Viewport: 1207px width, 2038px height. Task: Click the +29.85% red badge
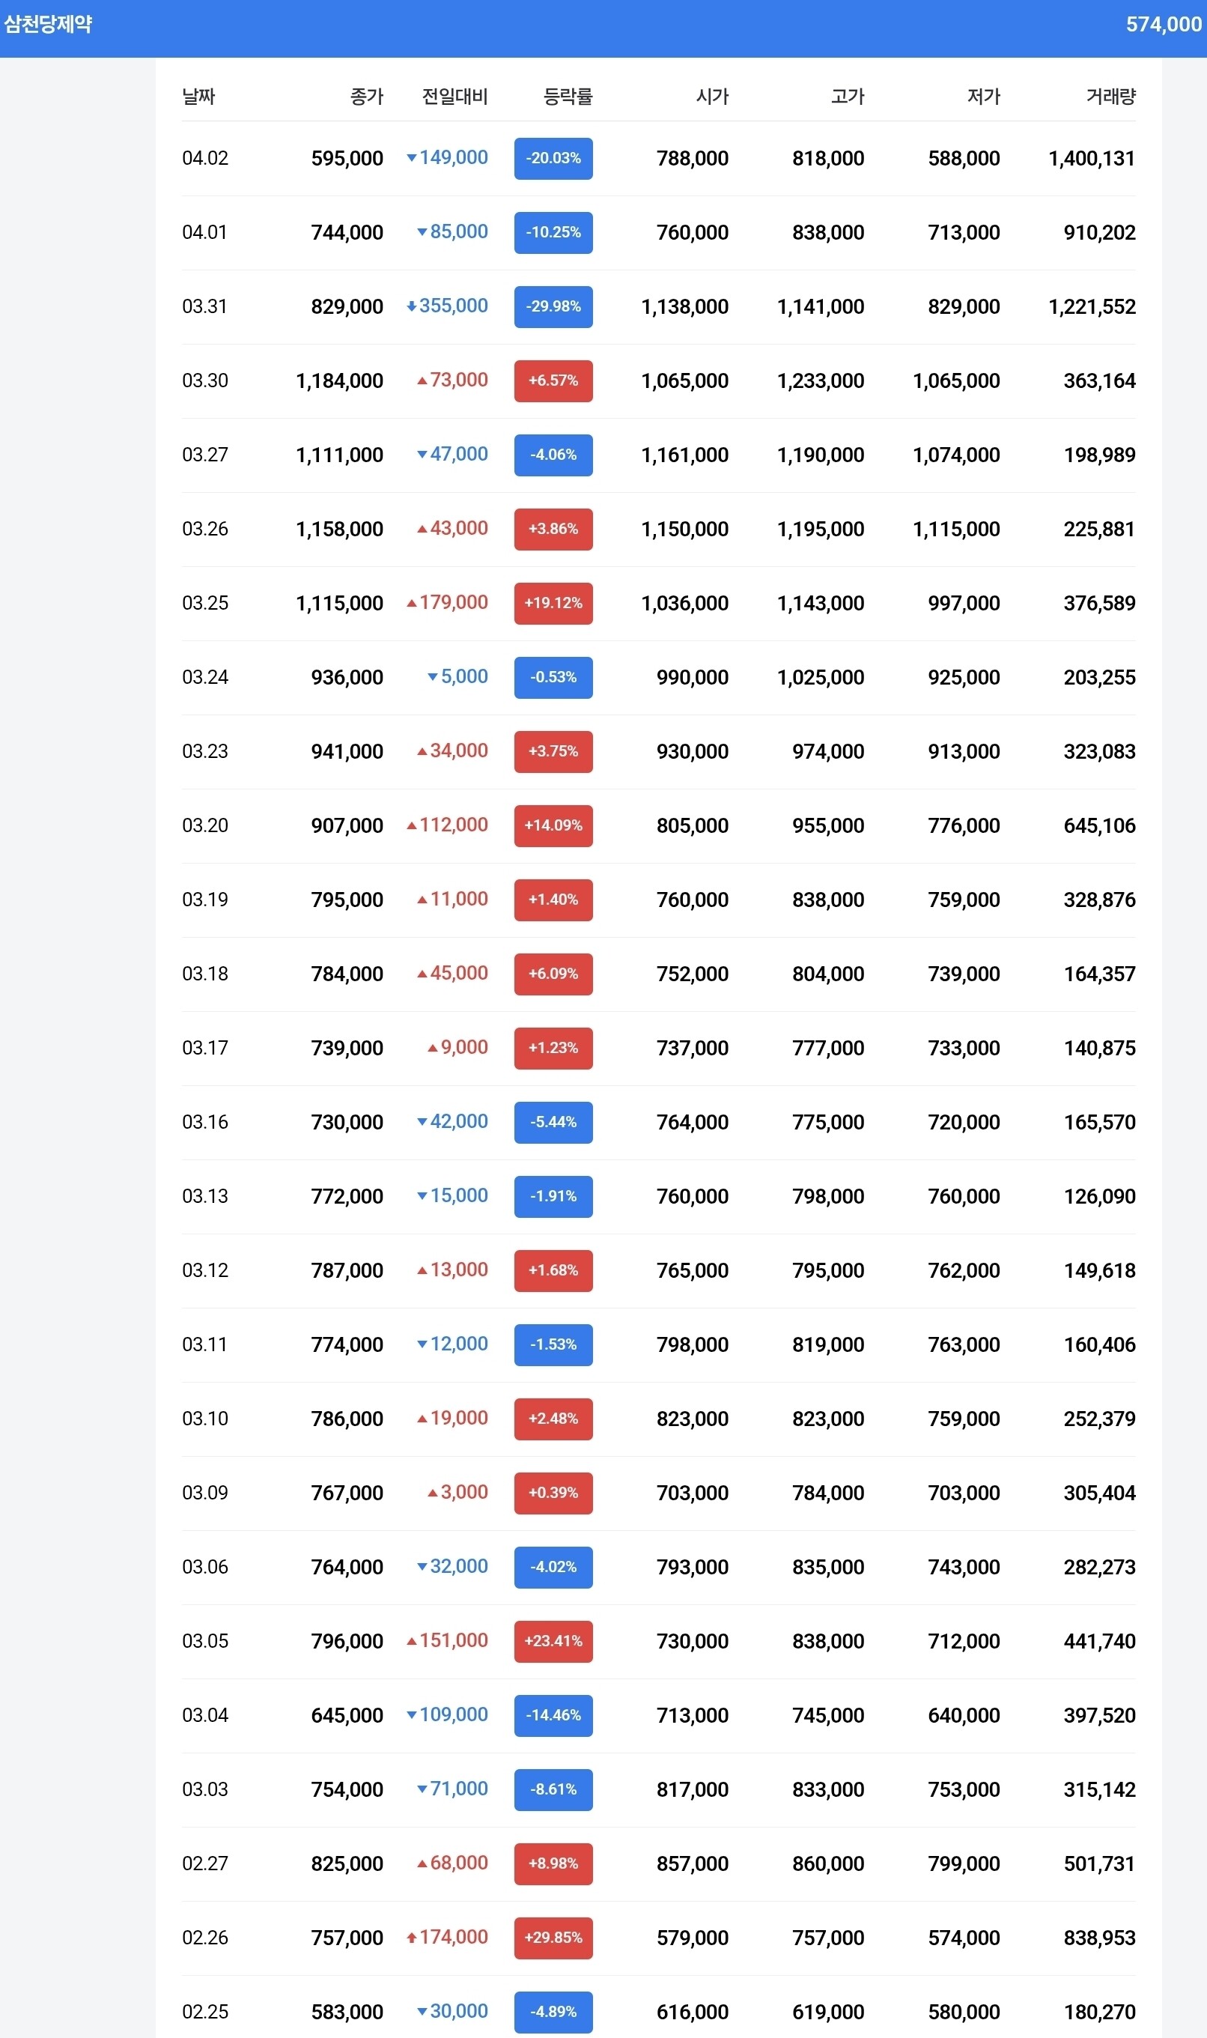pyautogui.click(x=553, y=1937)
